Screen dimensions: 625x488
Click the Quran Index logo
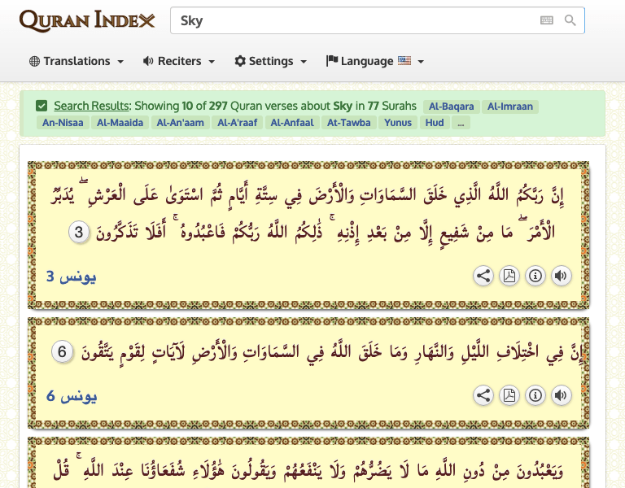[87, 20]
